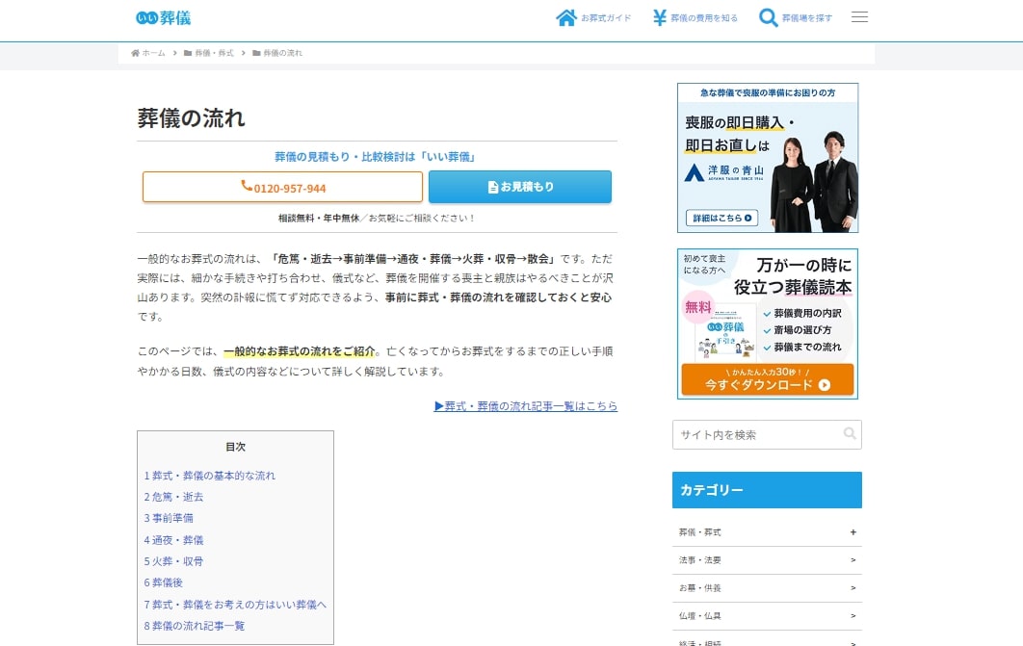
Task: Open the お葬式ガイド house icon
Action: point(566,17)
